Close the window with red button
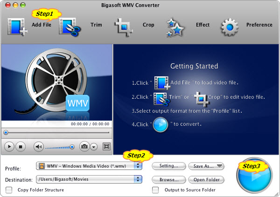This screenshot has height=197, width=280. [x=8, y=5]
